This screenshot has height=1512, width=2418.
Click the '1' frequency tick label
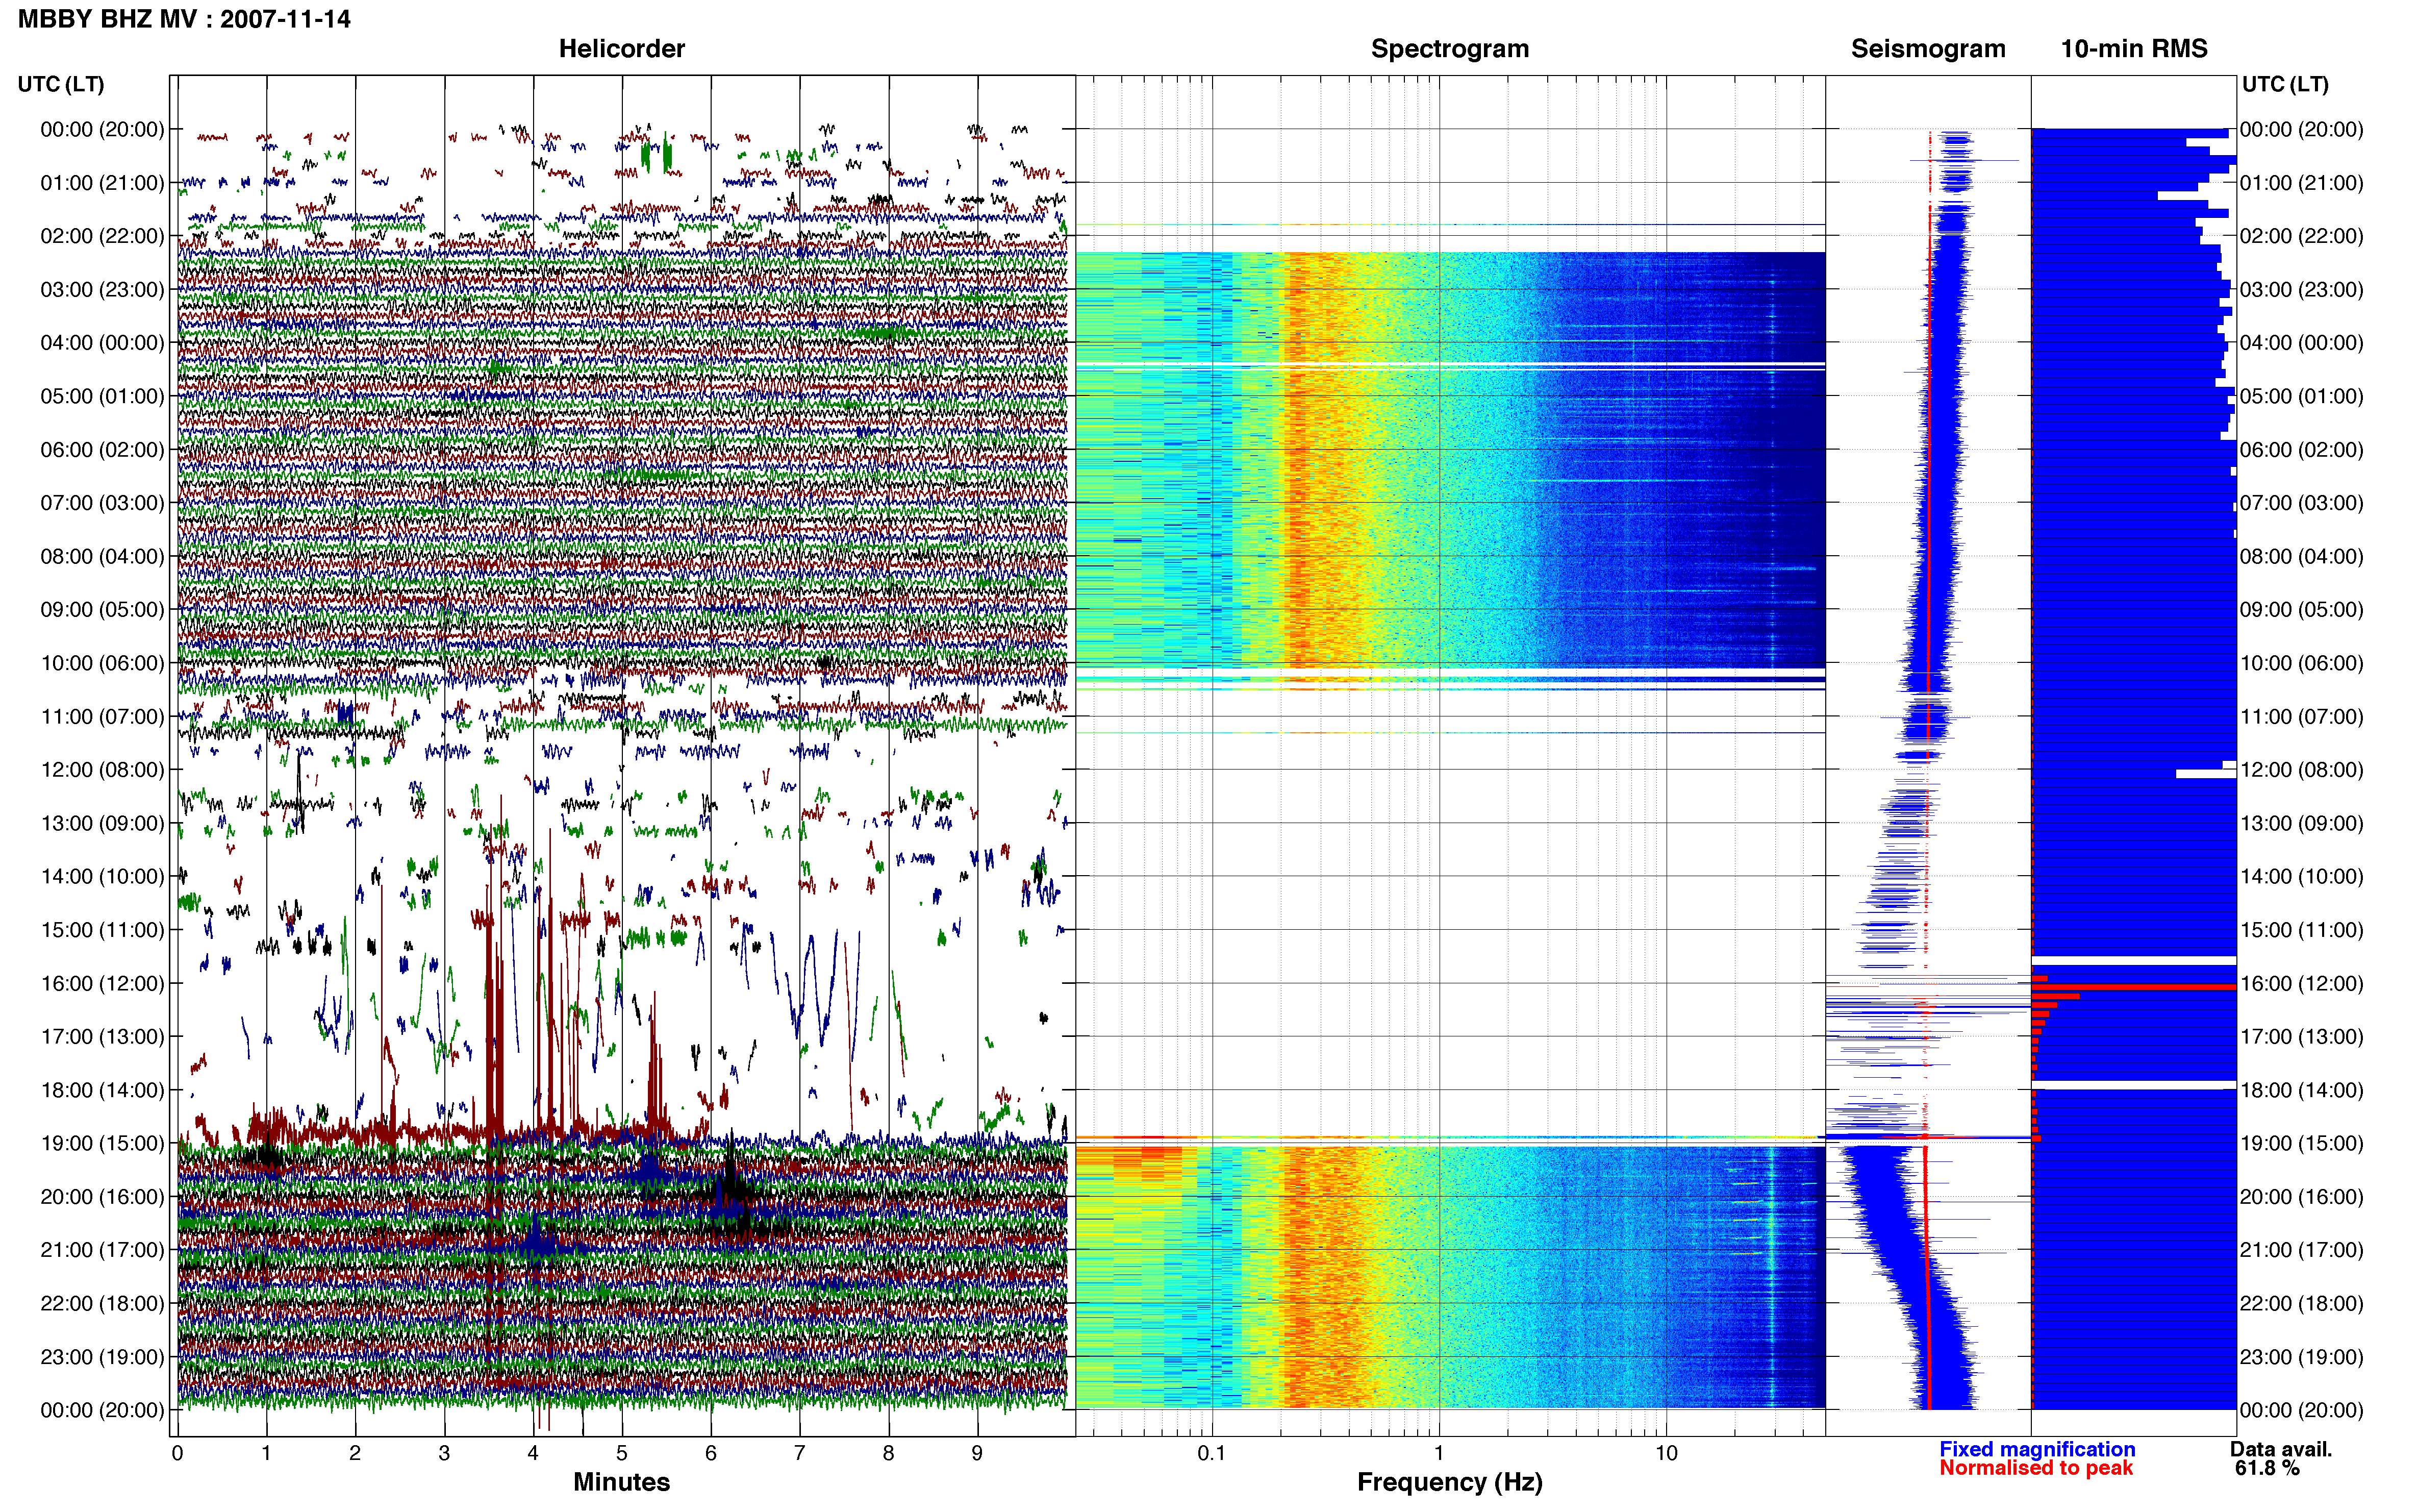click(1439, 1453)
